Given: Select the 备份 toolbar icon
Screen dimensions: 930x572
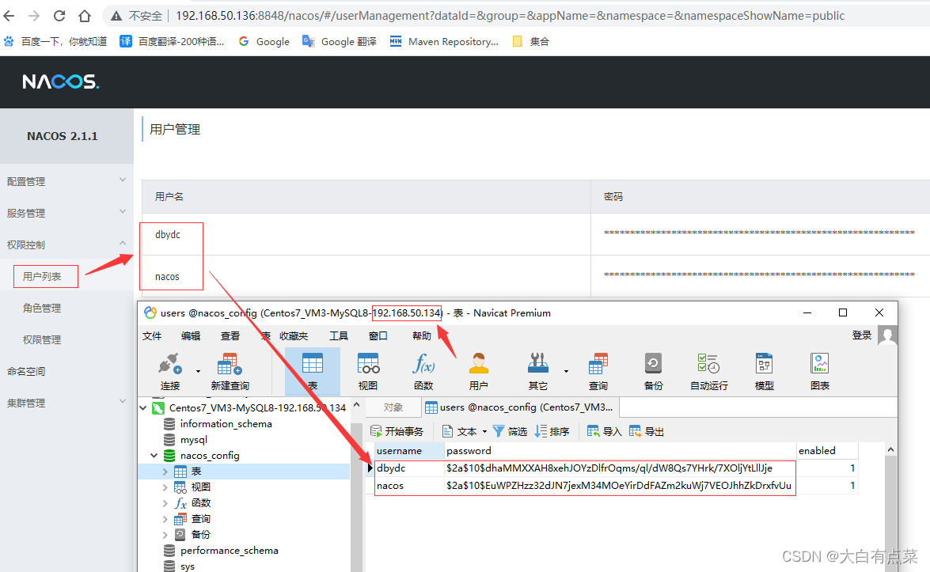Looking at the screenshot, I should [x=653, y=372].
